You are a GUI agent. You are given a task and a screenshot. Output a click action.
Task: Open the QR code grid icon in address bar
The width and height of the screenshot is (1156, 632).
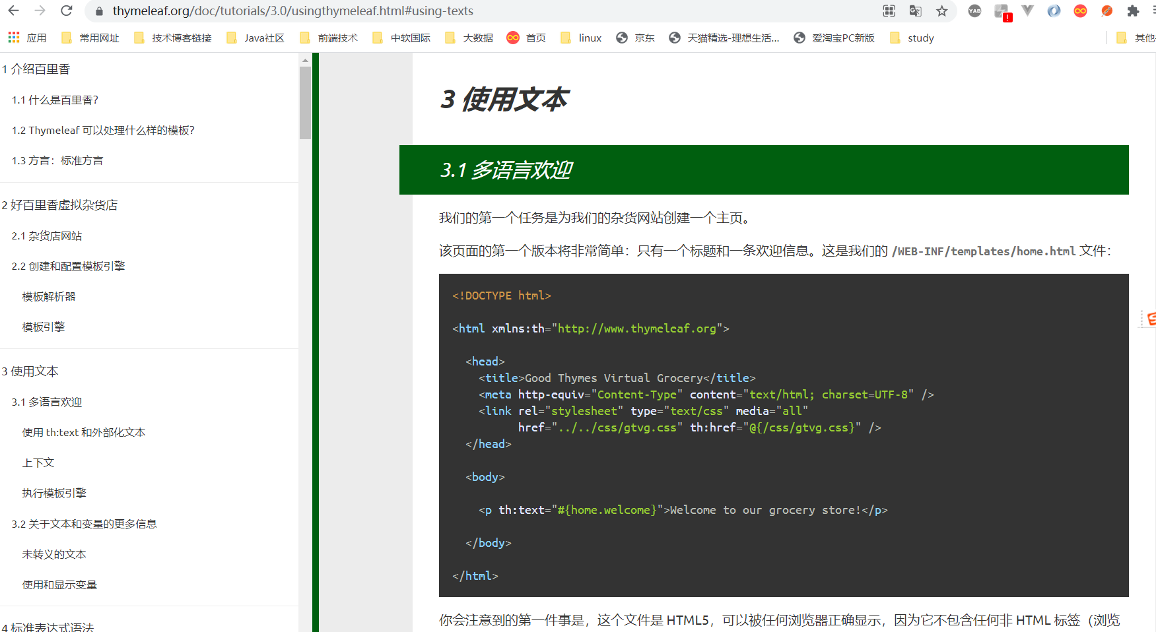pos(889,11)
